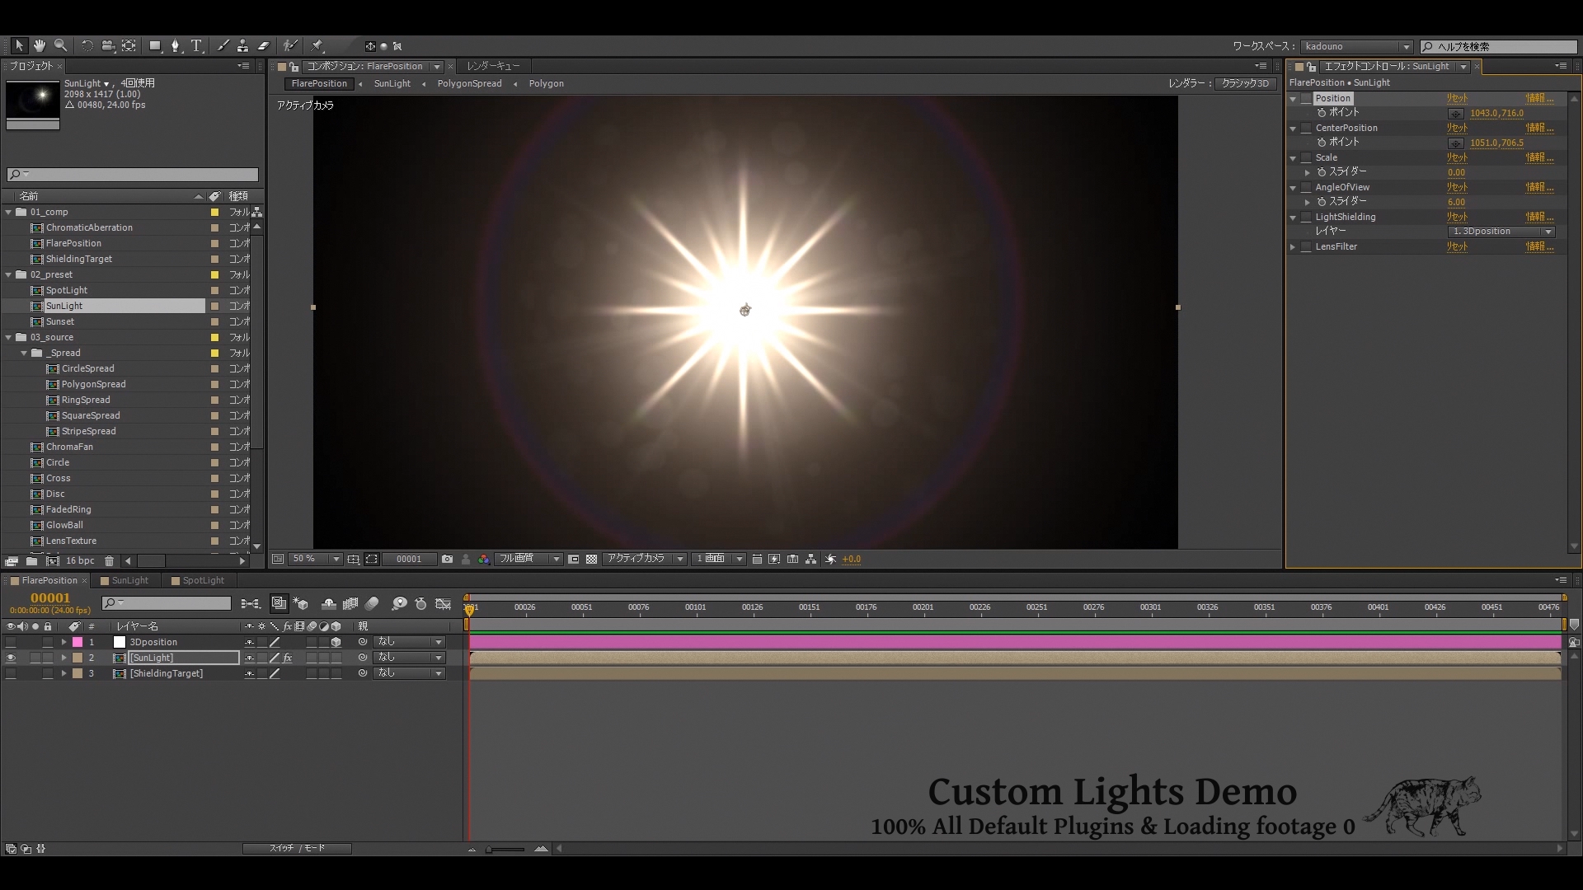Take a snapshot with camera icon

click(x=447, y=559)
